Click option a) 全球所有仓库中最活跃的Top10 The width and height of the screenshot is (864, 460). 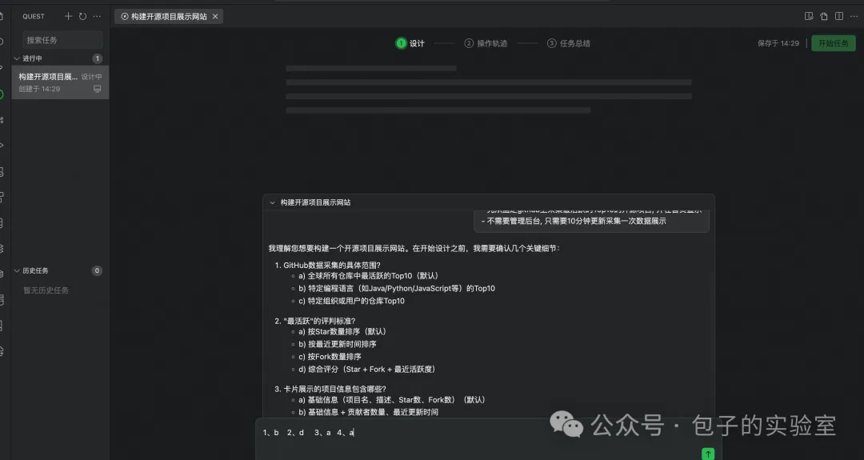click(x=368, y=276)
